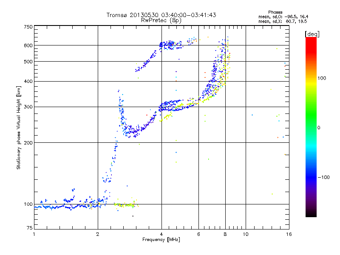Click the 'Phases' header text
The height and width of the screenshot is (255, 340).
coord(275,12)
